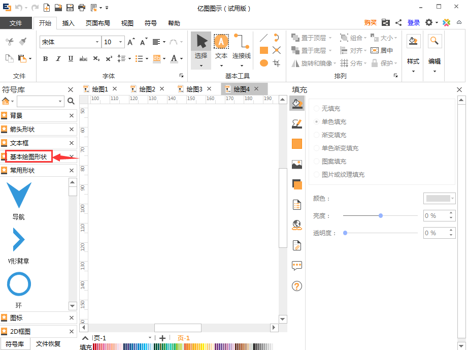467x350 pixels.
Task: Select the 选择 (Select) tool
Action: [201, 49]
